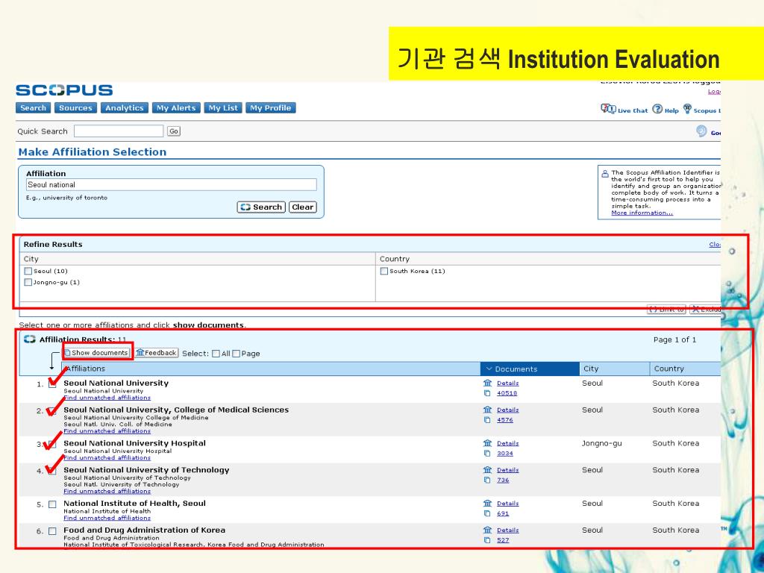Open the Live Chat icon
Image resolution: width=764 pixels, height=573 pixels.
[x=608, y=109]
